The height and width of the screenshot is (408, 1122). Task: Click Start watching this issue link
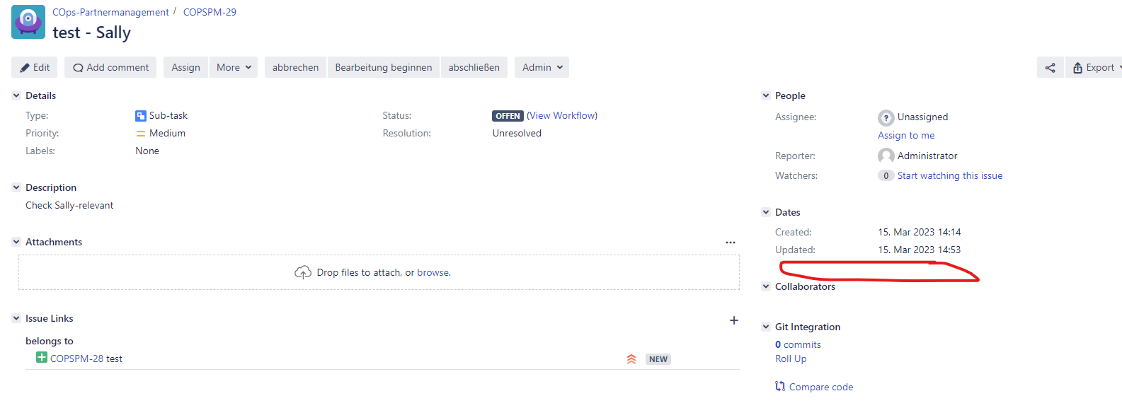950,176
